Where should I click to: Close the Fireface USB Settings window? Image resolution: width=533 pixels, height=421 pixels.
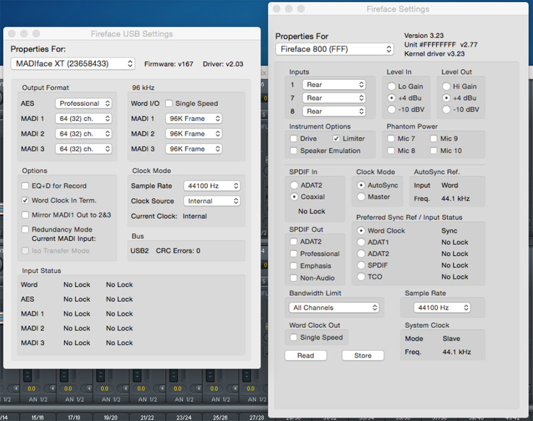coord(11,34)
